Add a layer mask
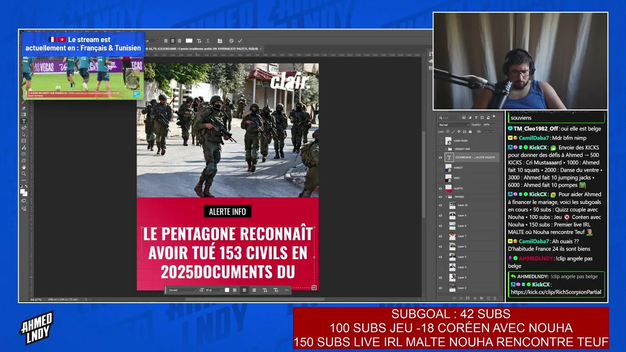Viewport: 626px width, 352px height. tap(468, 298)
